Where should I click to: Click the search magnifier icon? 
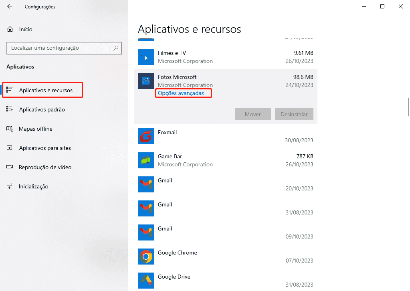click(116, 48)
